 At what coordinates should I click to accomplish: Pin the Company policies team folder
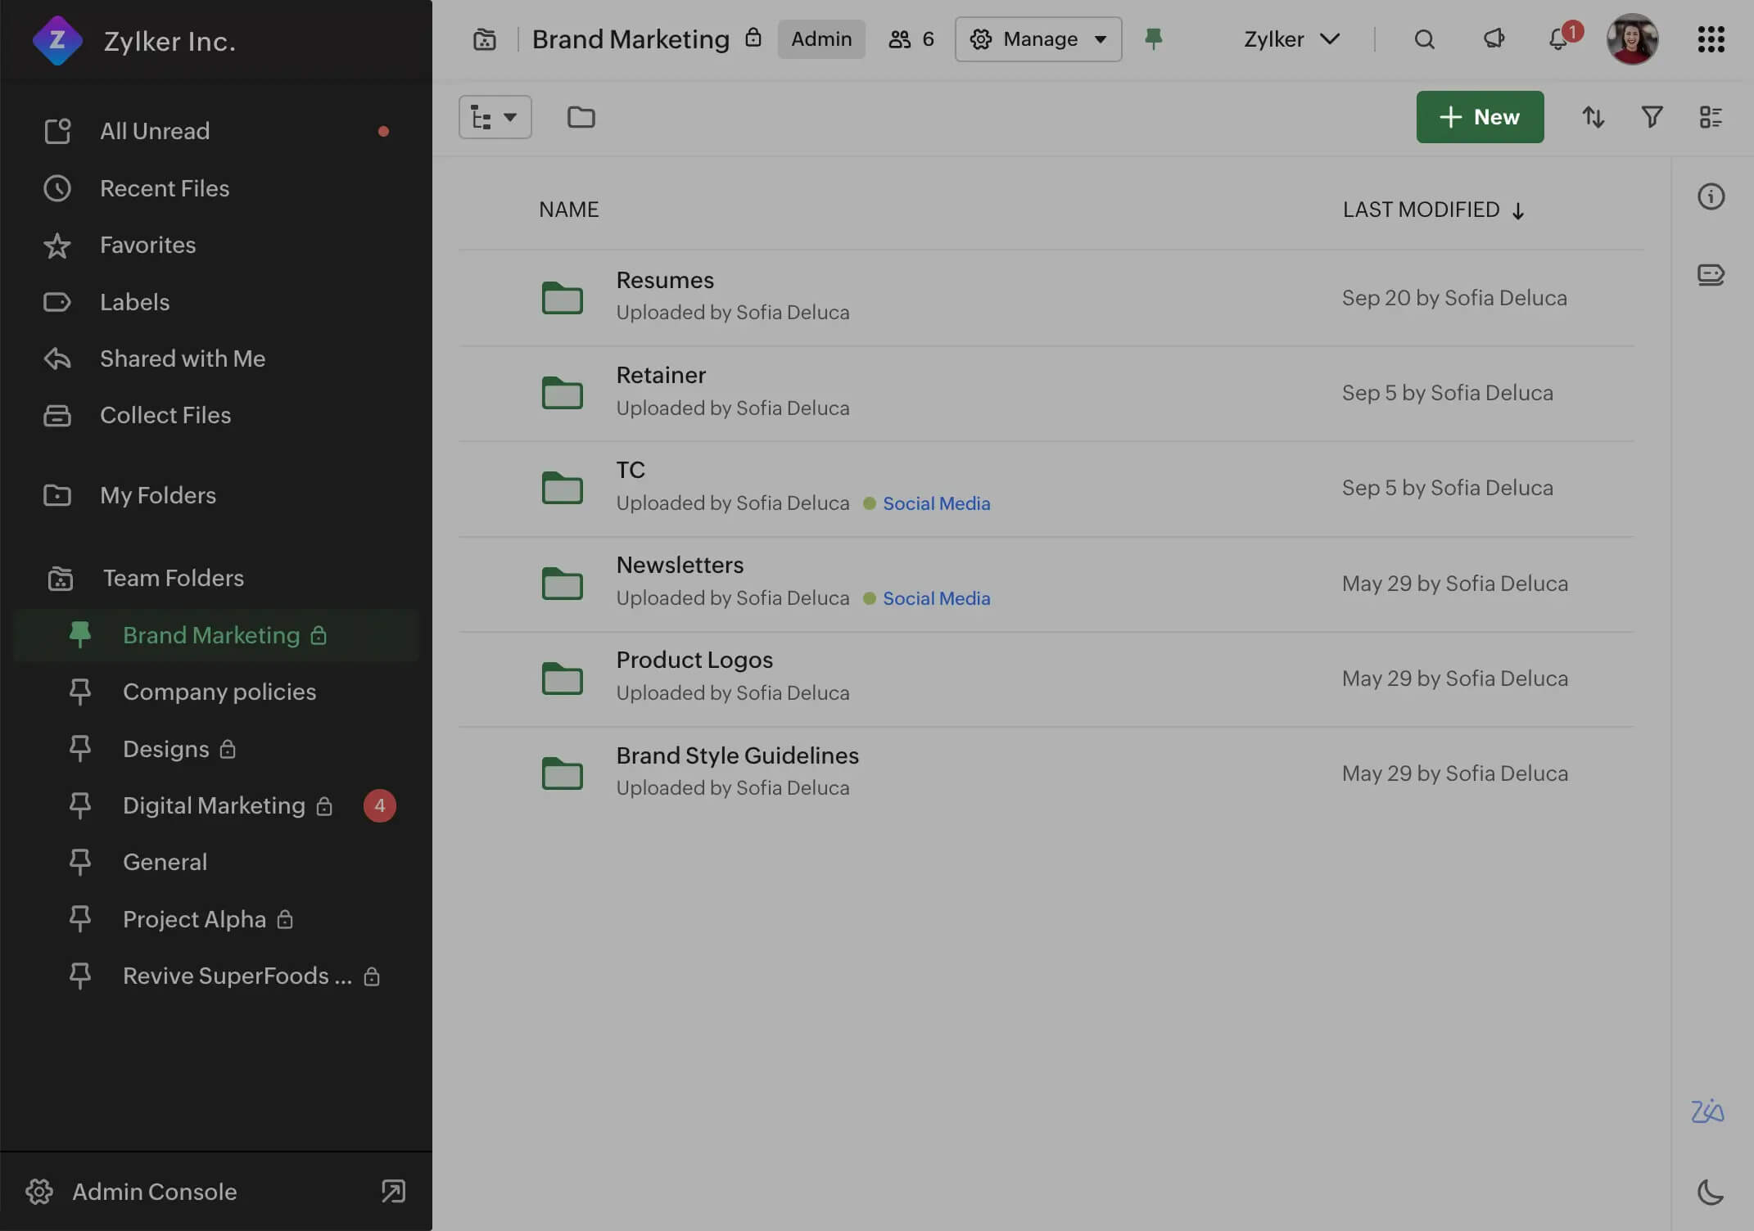click(80, 692)
